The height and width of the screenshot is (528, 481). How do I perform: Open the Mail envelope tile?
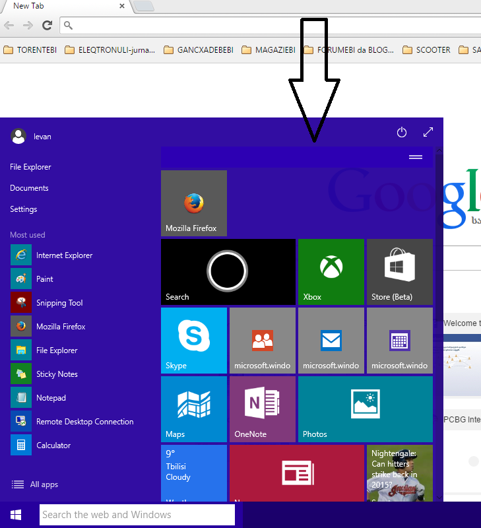pos(331,341)
